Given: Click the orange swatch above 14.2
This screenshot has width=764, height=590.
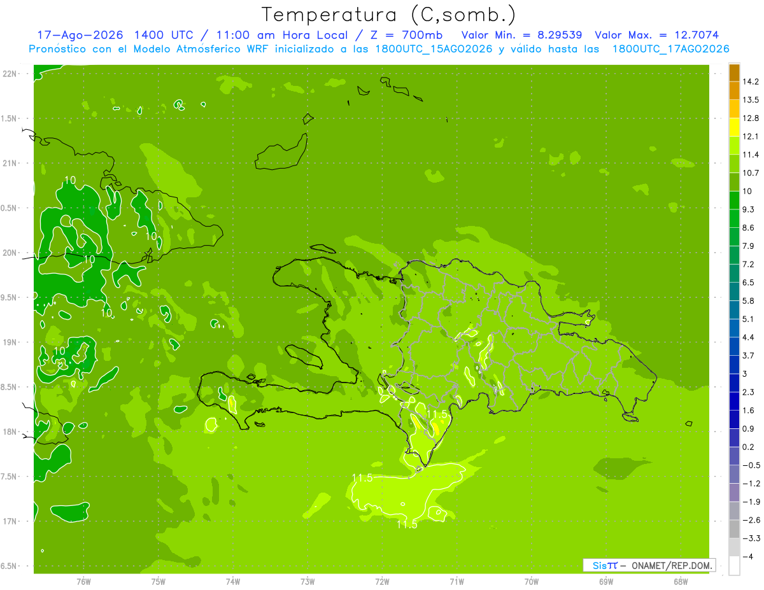Looking at the screenshot, I should (734, 73).
